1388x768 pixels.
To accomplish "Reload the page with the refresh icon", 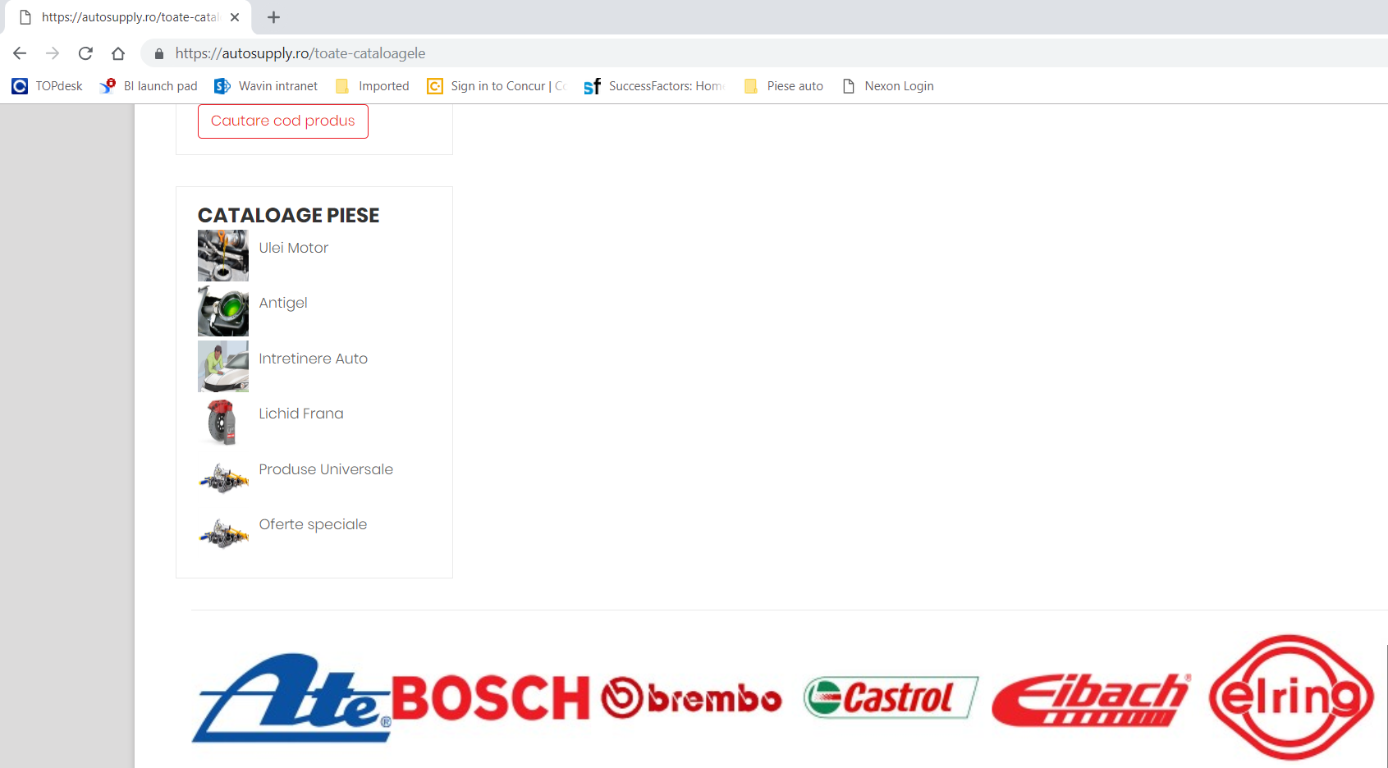I will tap(85, 53).
